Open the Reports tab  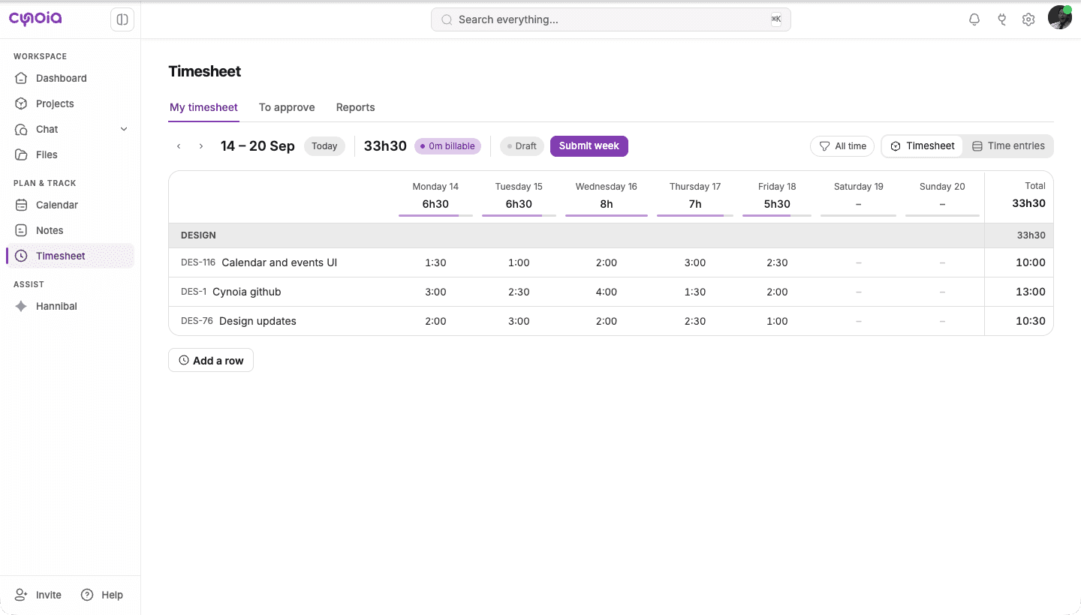click(355, 107)
